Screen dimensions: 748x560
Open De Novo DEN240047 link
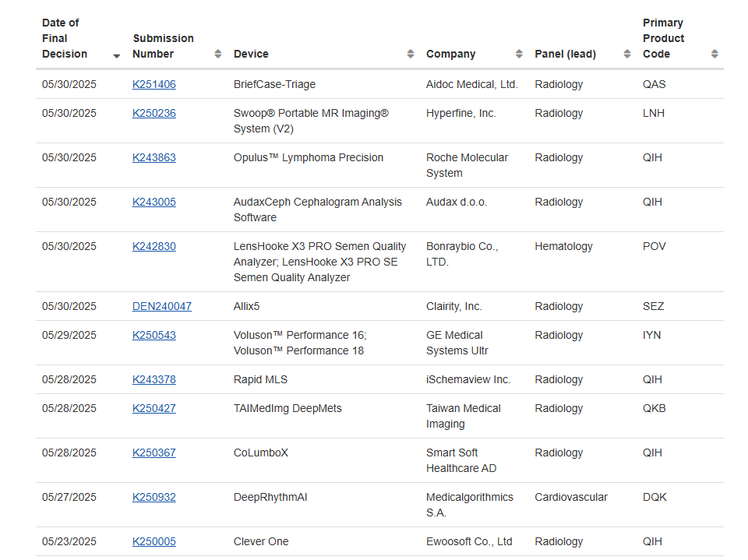(x=162, y=306)
